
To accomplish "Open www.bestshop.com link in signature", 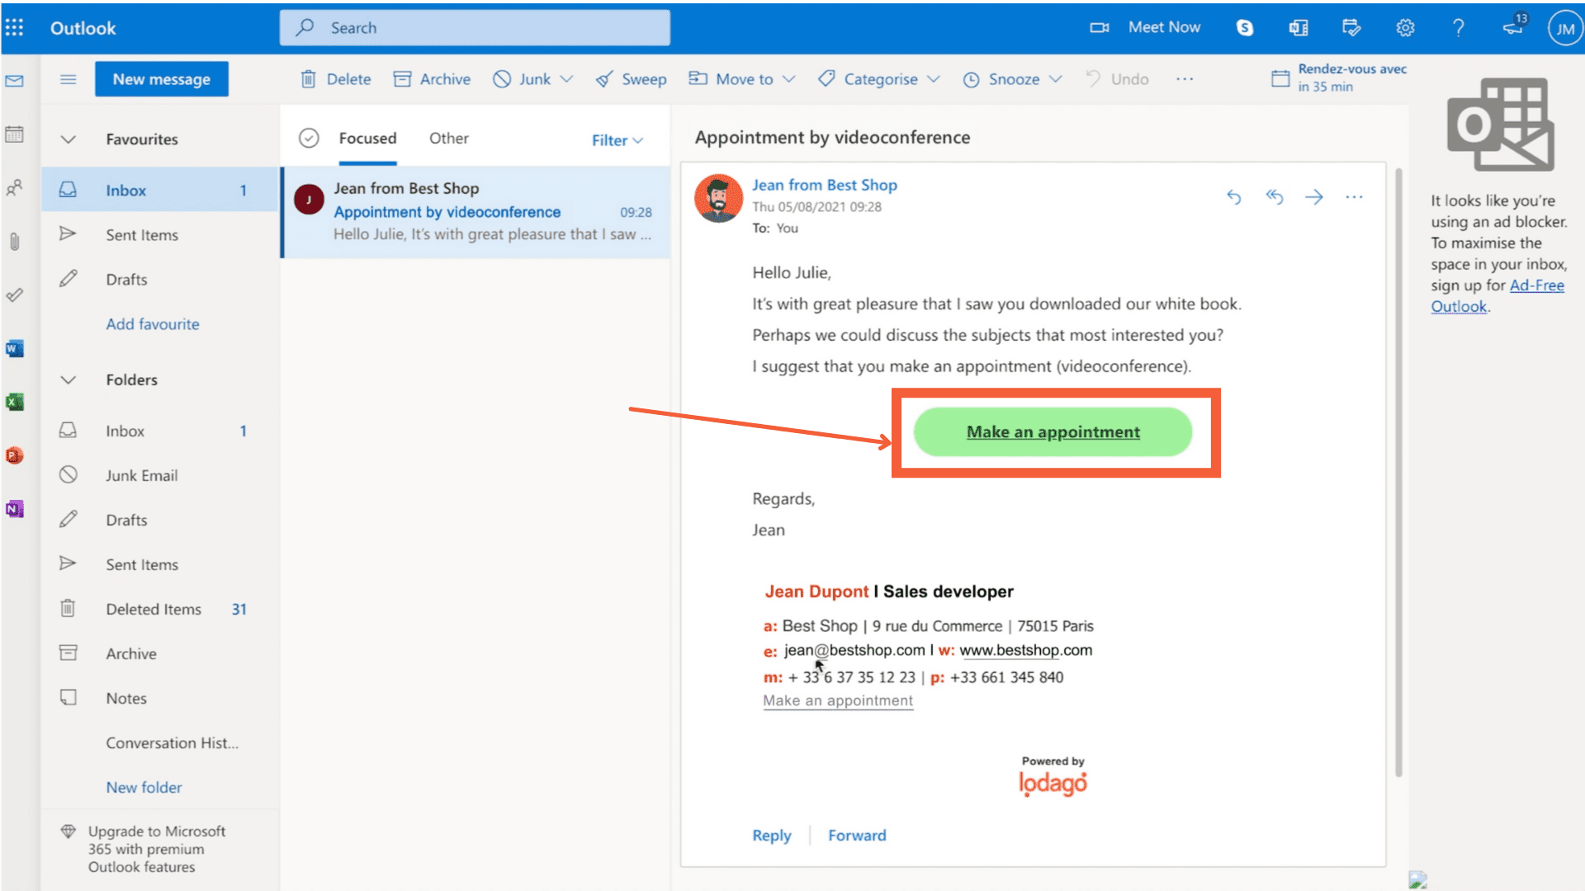I will [1025, 650].
